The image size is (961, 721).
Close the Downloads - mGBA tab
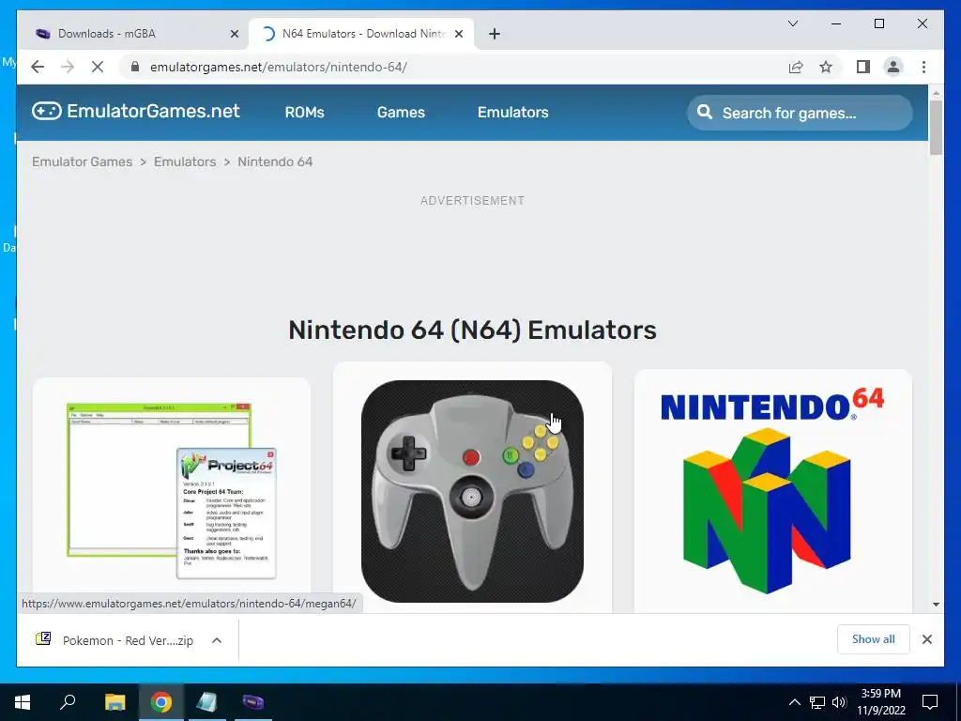pos(234,34)
